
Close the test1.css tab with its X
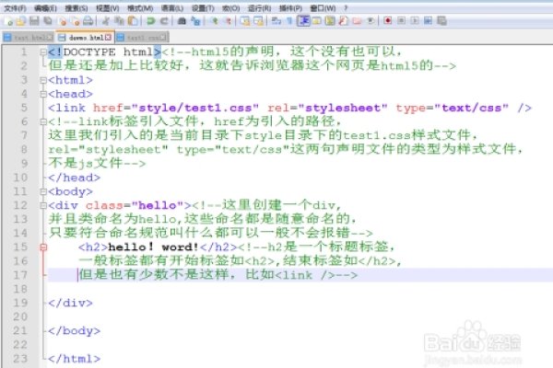coord(164,38)
